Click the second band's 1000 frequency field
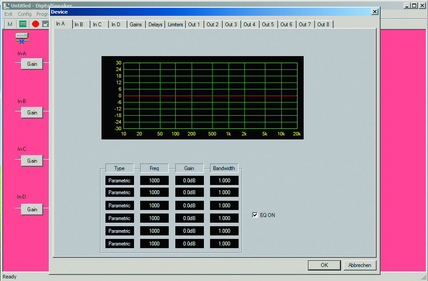The image size is (428, 281). click(x=154, y=192)
